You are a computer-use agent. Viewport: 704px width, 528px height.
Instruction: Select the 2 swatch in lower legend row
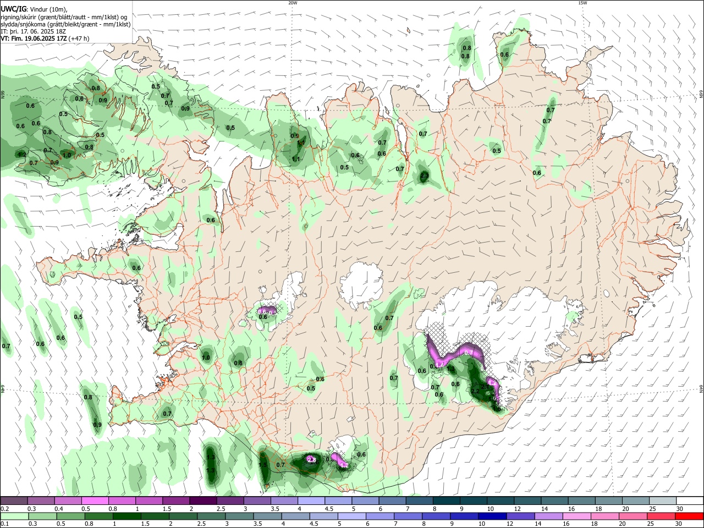pos(183,516)
